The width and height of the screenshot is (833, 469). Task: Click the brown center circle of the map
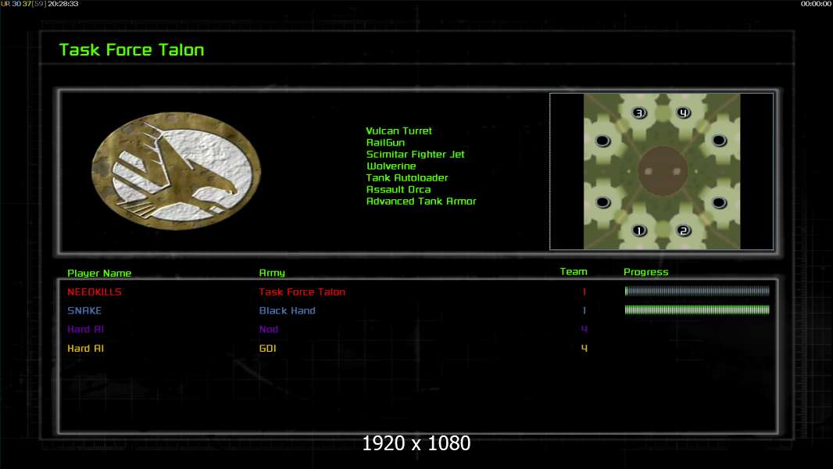pyautogui.click(x=663, y=171)
